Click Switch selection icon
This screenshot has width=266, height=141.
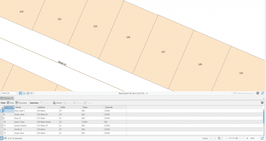(57, 103)
